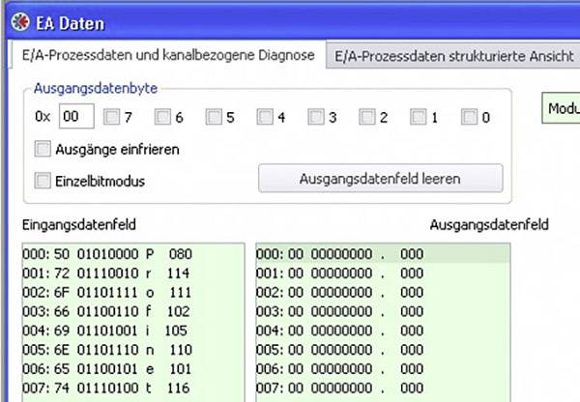
Task: Enable Einzelbitmodus checkbox
Action: click(43, 181)
